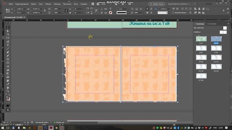Open the stroke type dropdown arrow
This screenshot has width=232, height=130.
point(128,13)
